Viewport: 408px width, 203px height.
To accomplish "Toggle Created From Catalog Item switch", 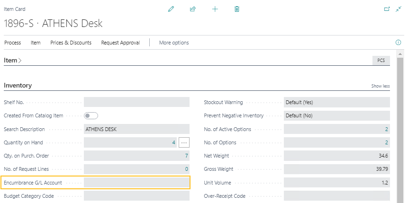I will point(91,115).
